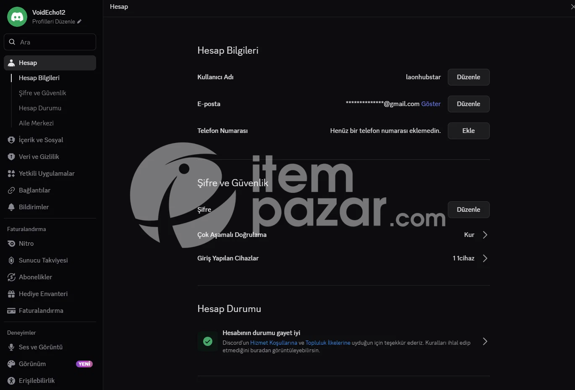Click the green checkmark account status icon

click(208, 341)
